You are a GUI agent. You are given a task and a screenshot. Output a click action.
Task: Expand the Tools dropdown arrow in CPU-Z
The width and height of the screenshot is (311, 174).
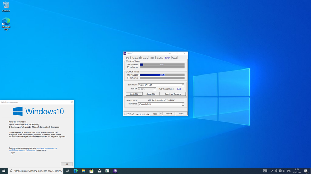[x=161, y=114]
